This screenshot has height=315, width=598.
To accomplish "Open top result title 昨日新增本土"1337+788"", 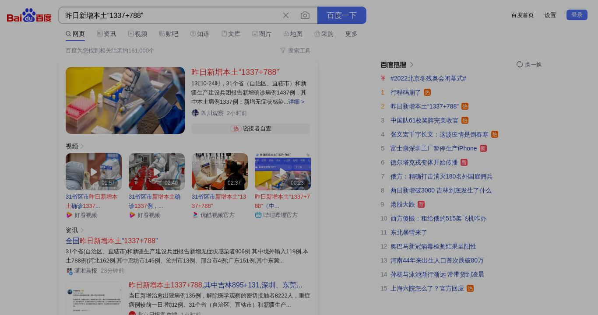I will [x=235, y=72].
